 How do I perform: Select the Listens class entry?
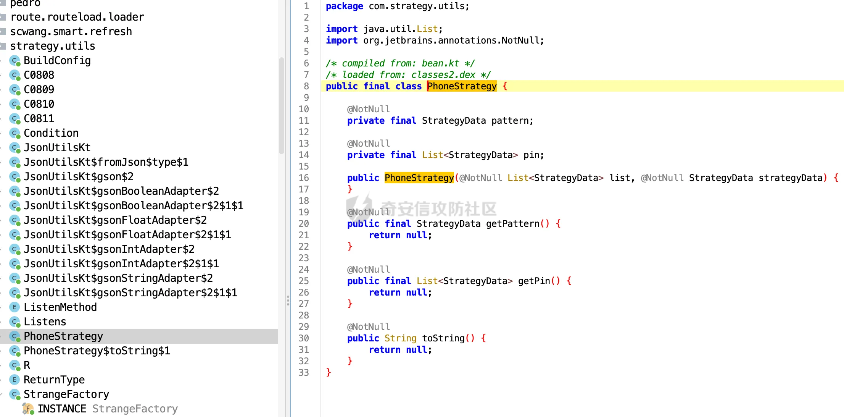click(x=45, y=322)
